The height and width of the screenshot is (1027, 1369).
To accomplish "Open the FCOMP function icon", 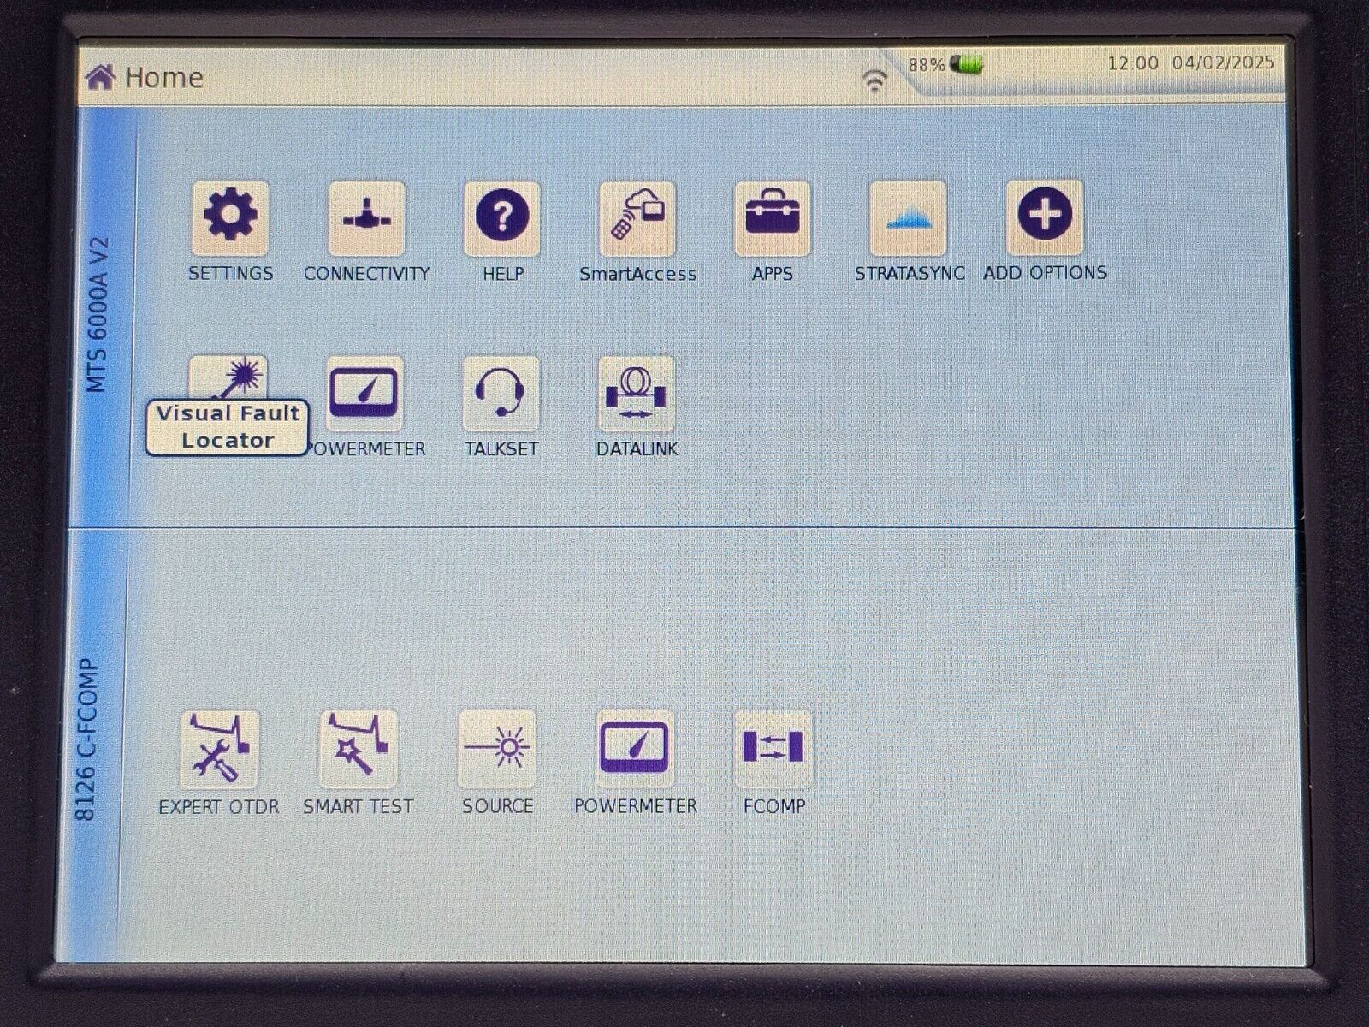I will tap(773, 747).
